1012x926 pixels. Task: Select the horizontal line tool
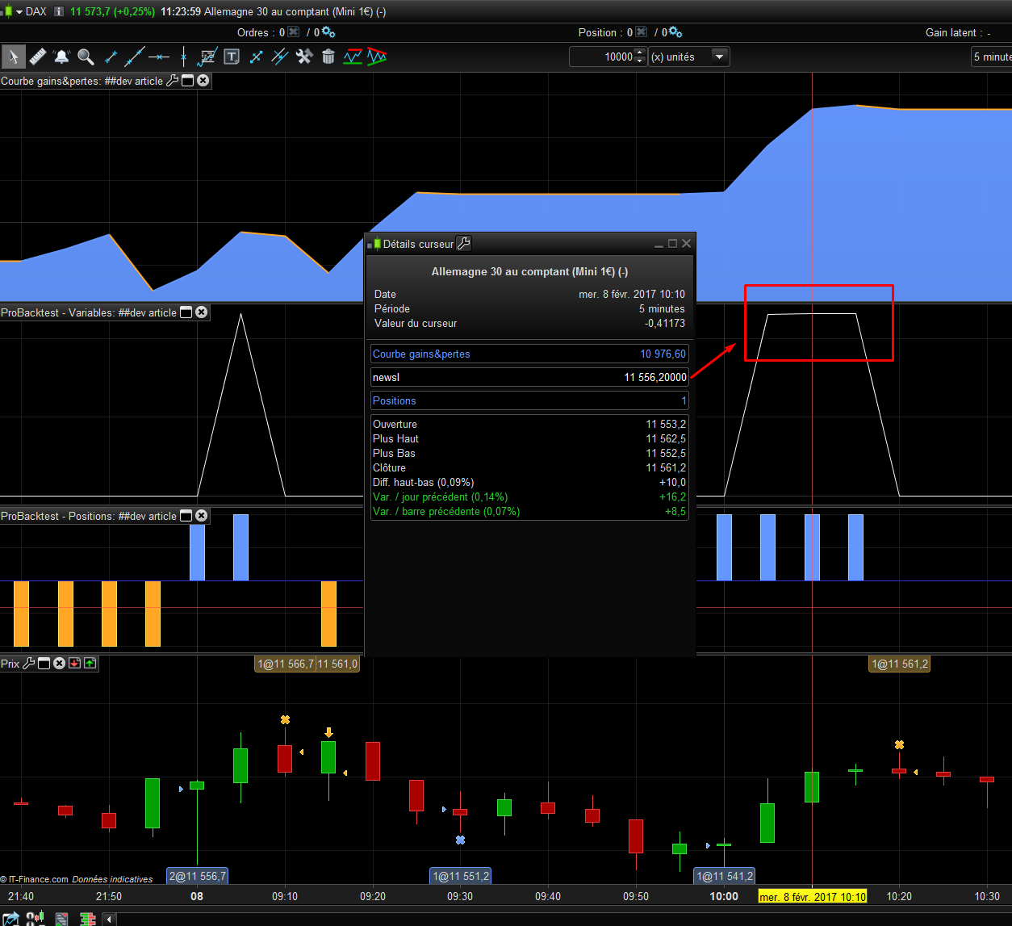(159, 57)
